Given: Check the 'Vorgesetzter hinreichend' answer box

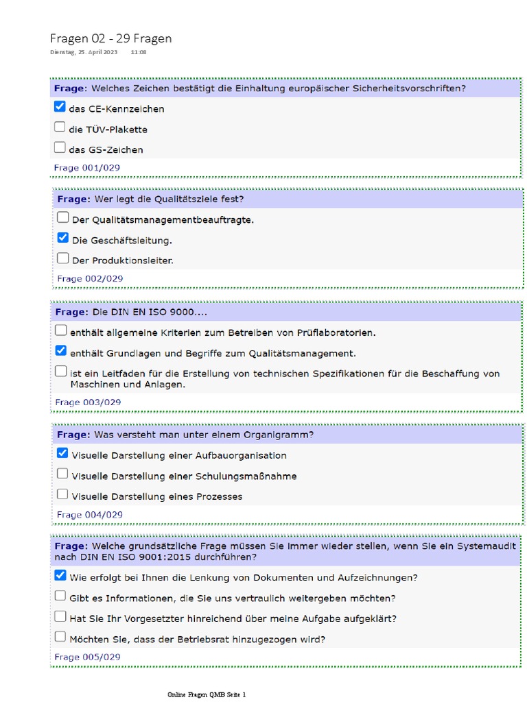Looking at the screenshot, I should point(60,616).
